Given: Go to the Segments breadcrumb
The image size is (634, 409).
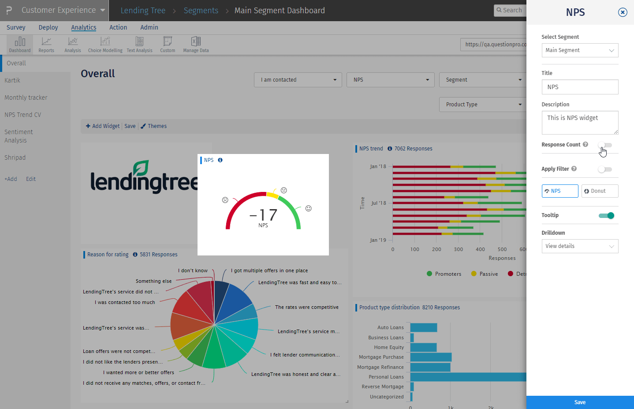Looking at the screenshot, I should pos(201,11).
